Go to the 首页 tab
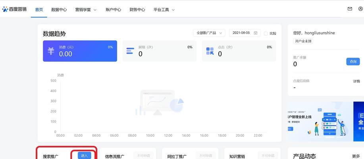The height and width of the screenshot is (159, 364). [x=39, y=10]
